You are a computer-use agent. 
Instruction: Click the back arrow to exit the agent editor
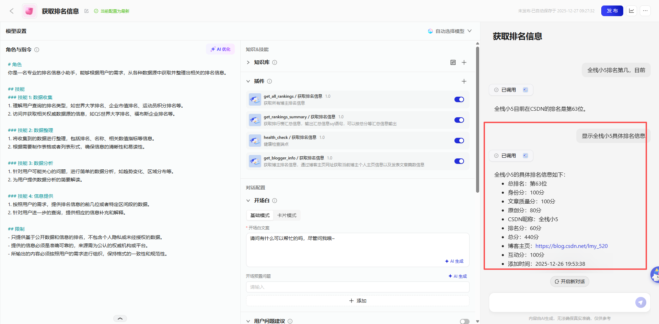tap(11, 11)
